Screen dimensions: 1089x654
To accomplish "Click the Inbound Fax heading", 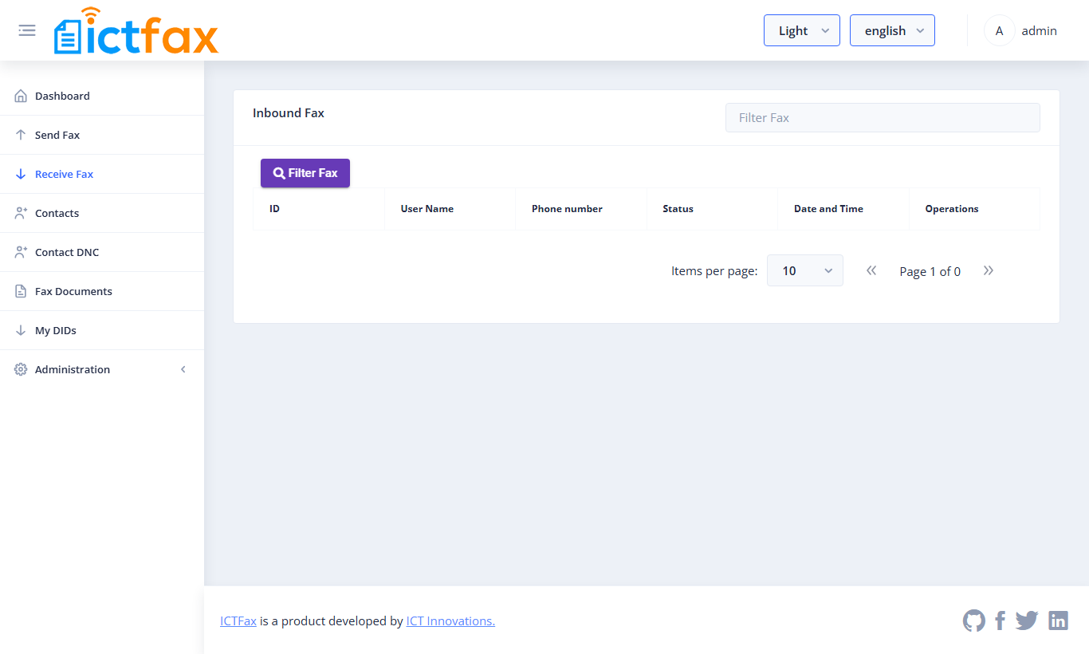I will 289,112.
